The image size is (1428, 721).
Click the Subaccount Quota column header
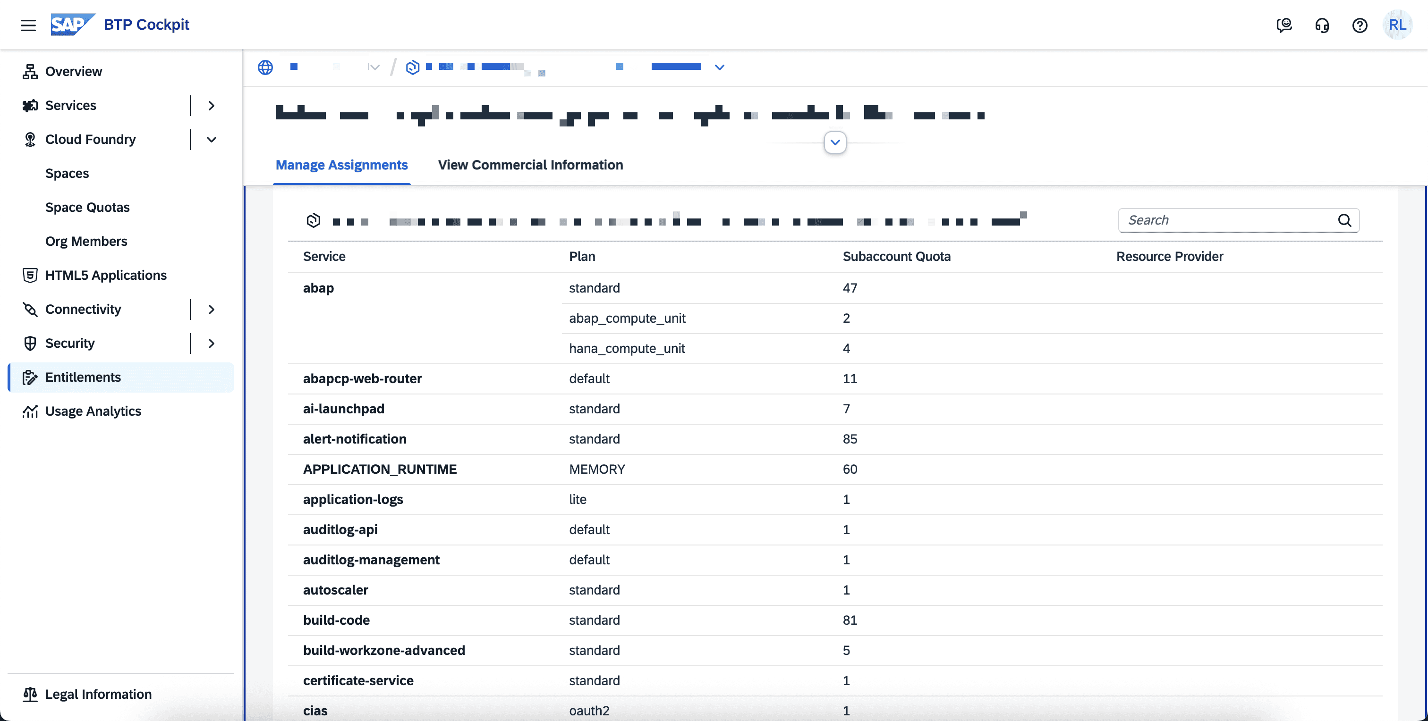(x=896, y=256)
